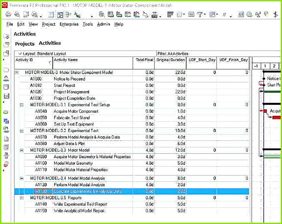Open the Edit menu
282x224 pixels.
[x=21, y=24]
